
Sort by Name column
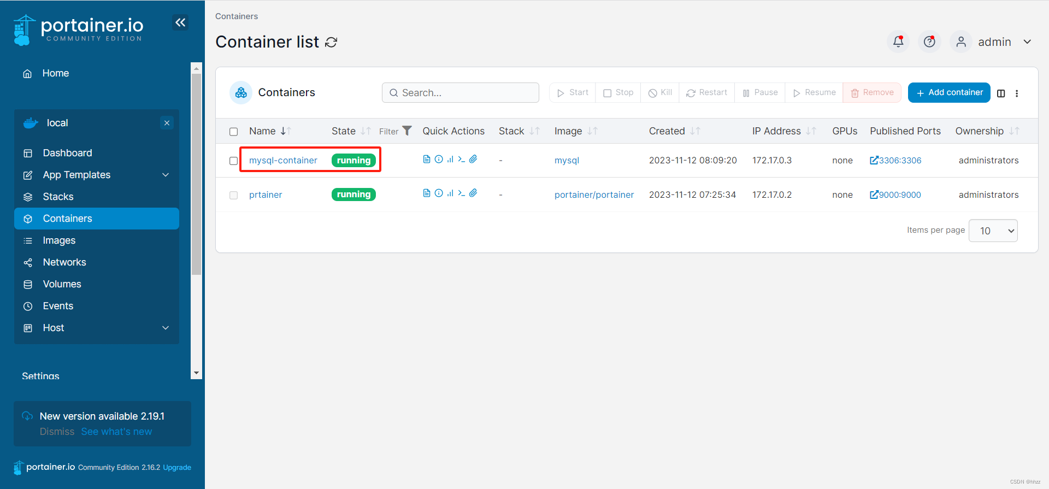270,131
